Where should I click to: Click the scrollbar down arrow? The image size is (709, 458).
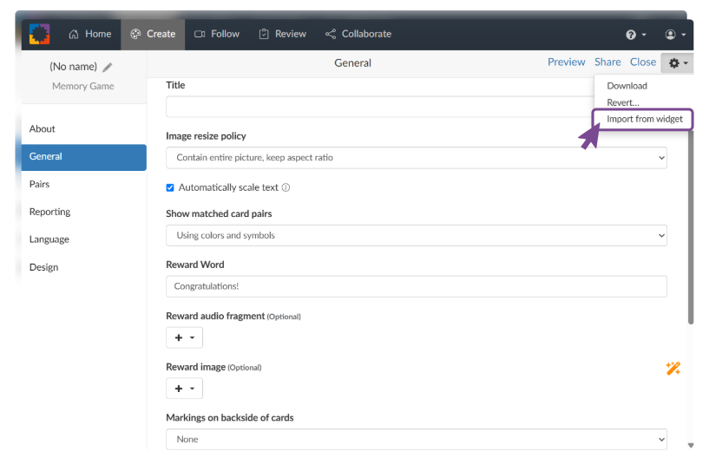point(691,445)
